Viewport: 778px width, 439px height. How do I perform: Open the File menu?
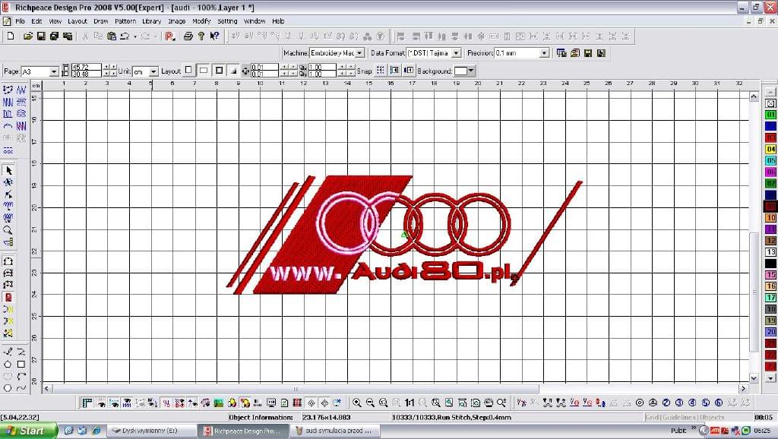tap(20, 21)
